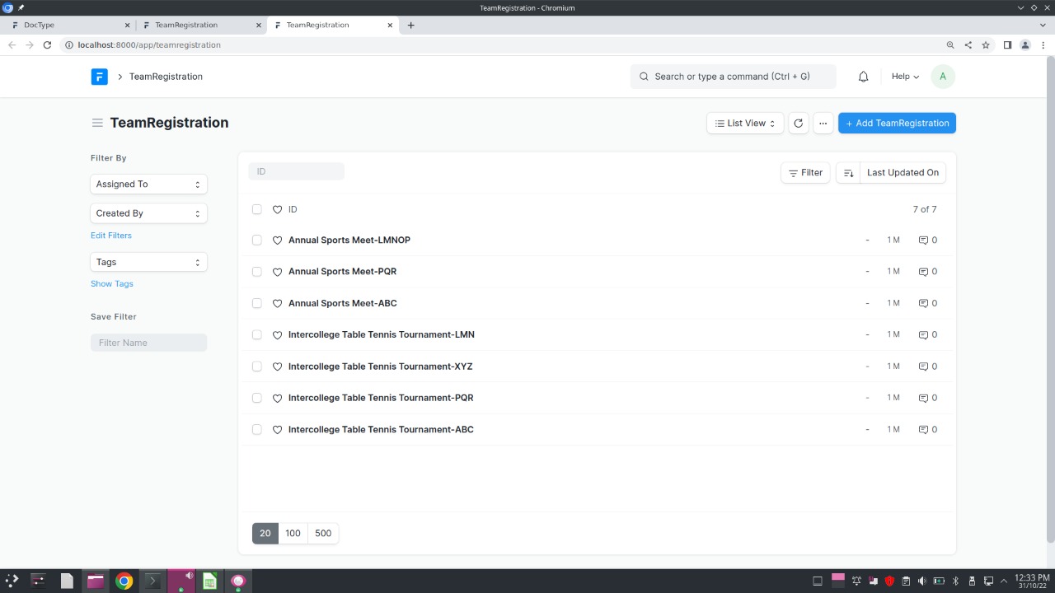Screen dimensions: 1055x593
Task: Check the Annual Sports Meet-LMNOP row
Action: pyautogui.click(x=257, y=240)
